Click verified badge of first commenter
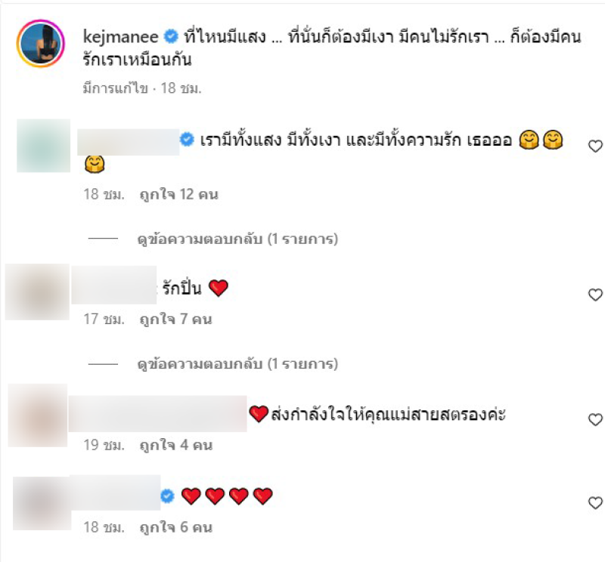605x562 pixels. (187, 139)
